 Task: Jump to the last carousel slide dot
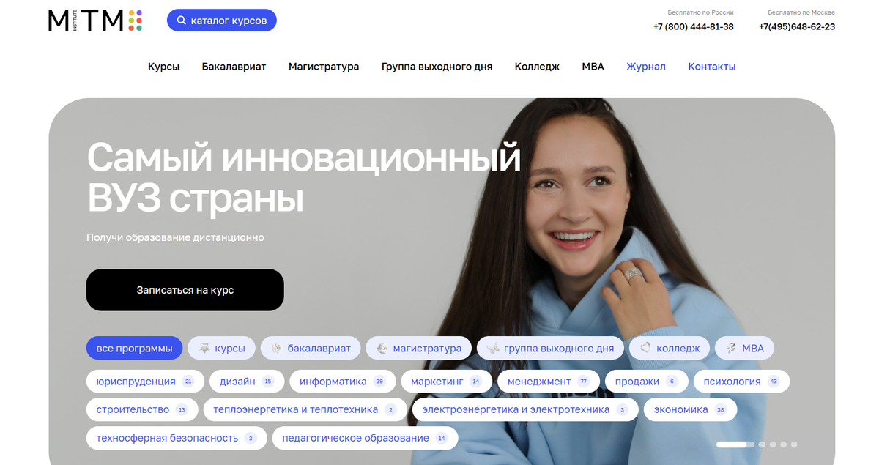794,444
